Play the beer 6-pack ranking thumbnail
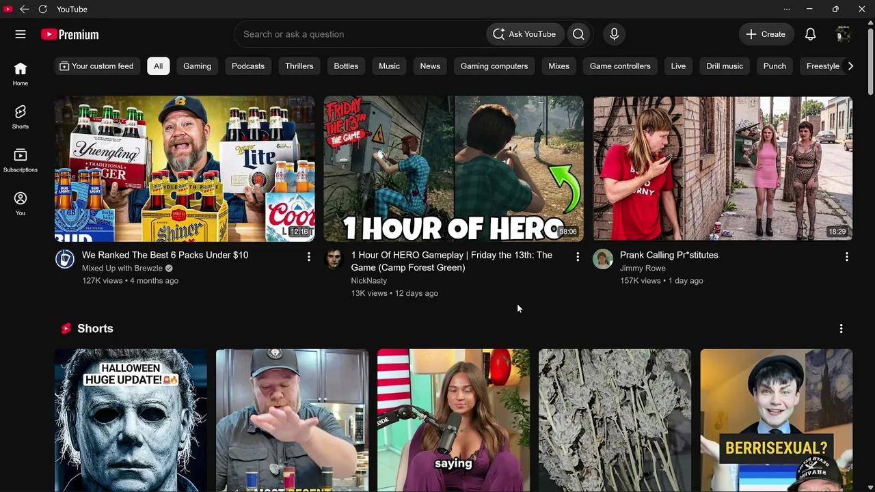 [x=185, y=169]
